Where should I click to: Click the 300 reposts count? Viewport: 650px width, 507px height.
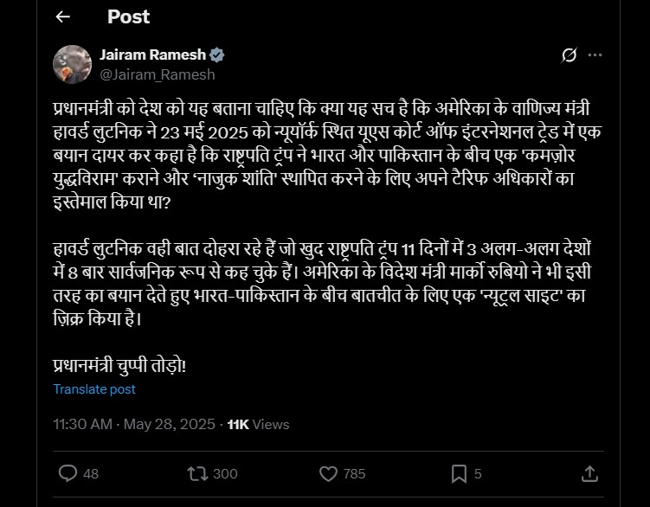pos(225,474)
